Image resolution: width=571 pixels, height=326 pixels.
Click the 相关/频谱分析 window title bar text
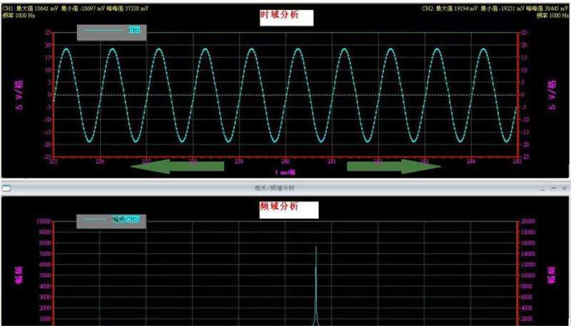point(275,188)
